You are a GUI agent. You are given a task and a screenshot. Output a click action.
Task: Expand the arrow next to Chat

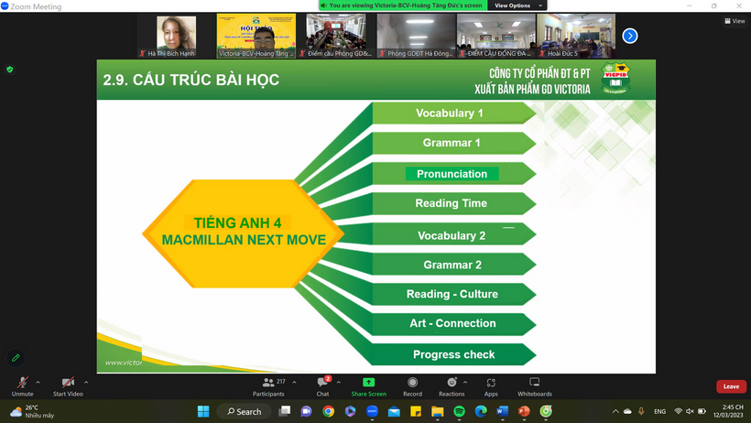click(339, 383)
